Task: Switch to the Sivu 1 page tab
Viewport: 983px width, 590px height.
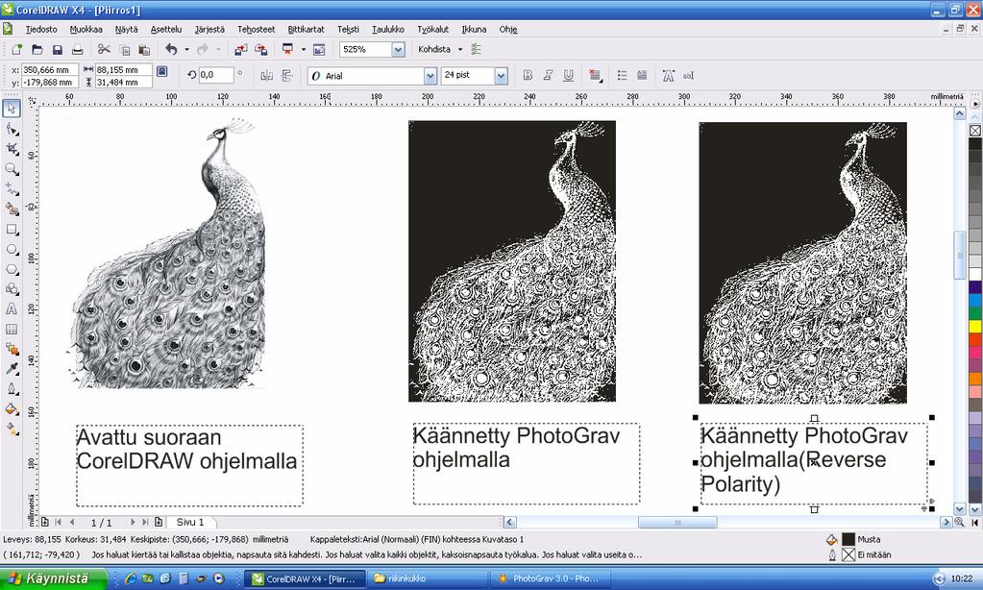Action: point(190,522)
